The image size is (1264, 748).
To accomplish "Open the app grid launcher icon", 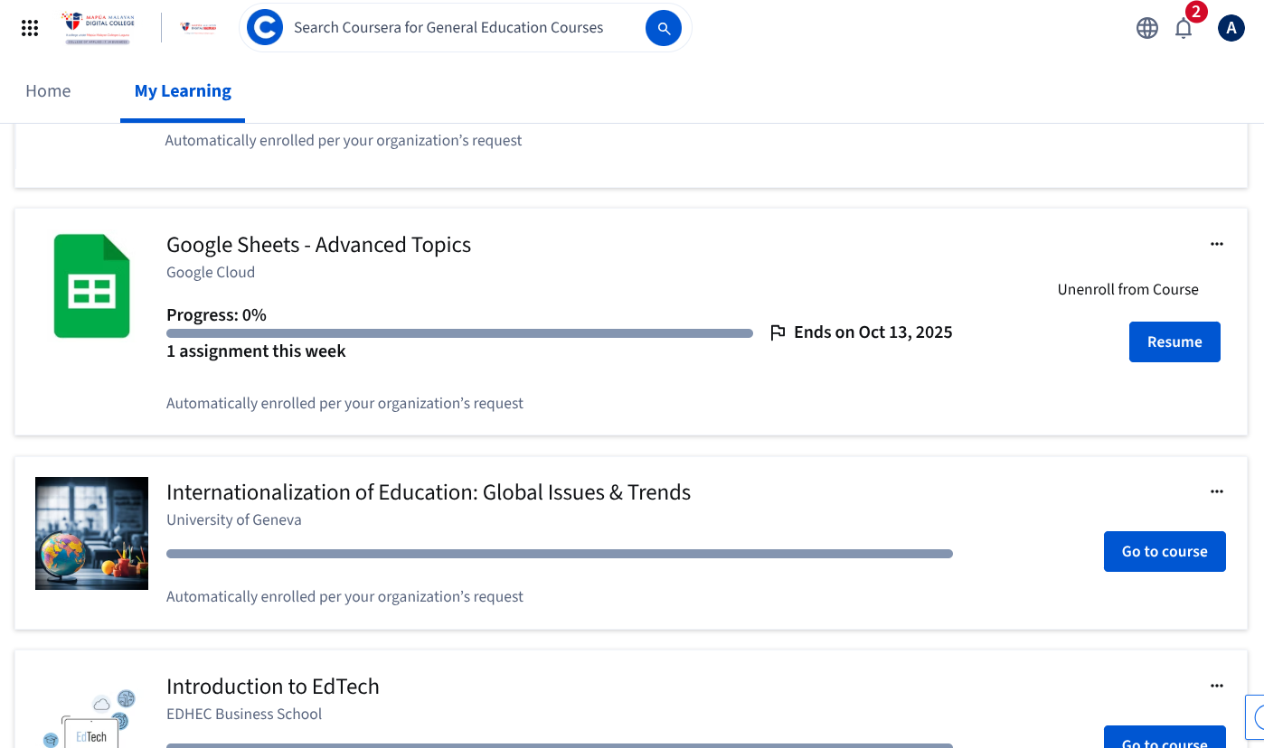I will pos(29,27).
